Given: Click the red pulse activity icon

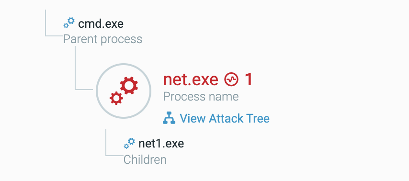Looking at the screenshot, I should pyautogui.click(x=231, y=79).
